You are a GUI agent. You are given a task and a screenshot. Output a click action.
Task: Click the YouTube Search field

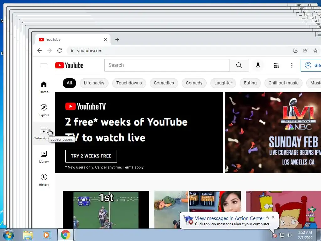point(167,65)
